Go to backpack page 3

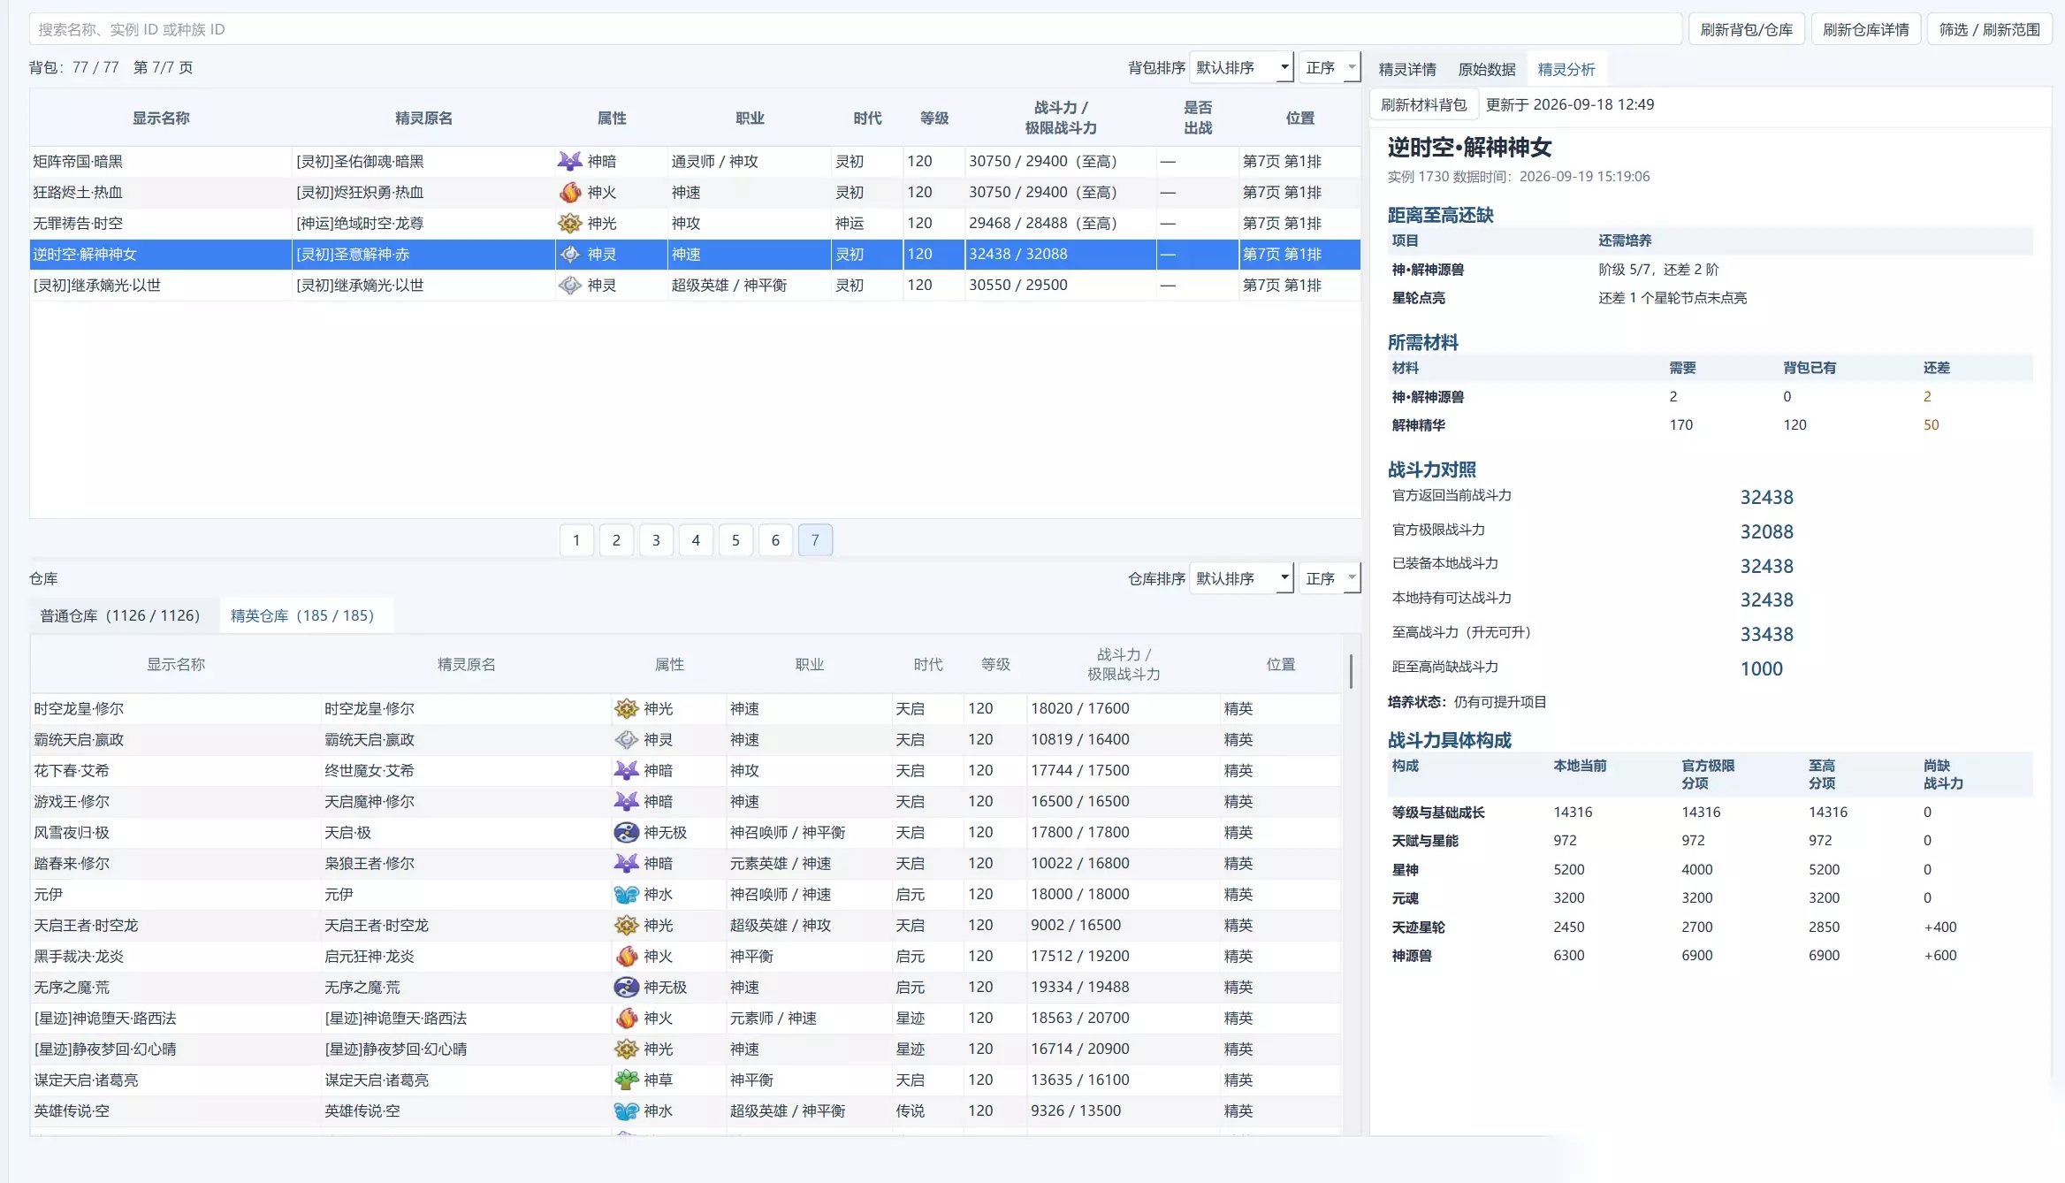pos(656,540)
